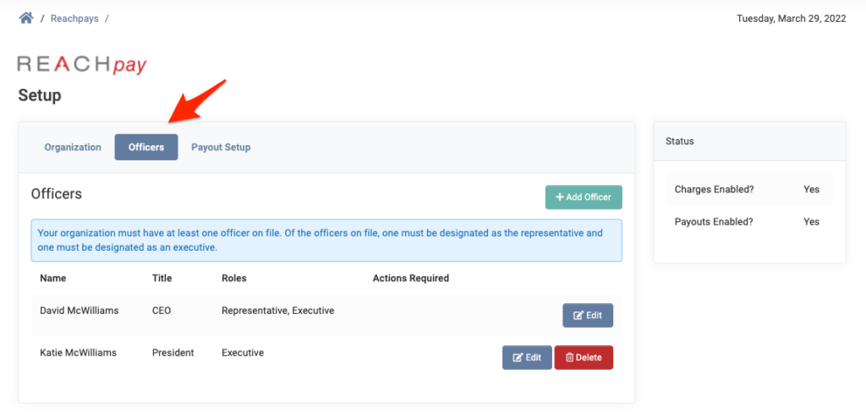Delete Katie McWilliams officer

pyautogui.click(x=584, y=357)
